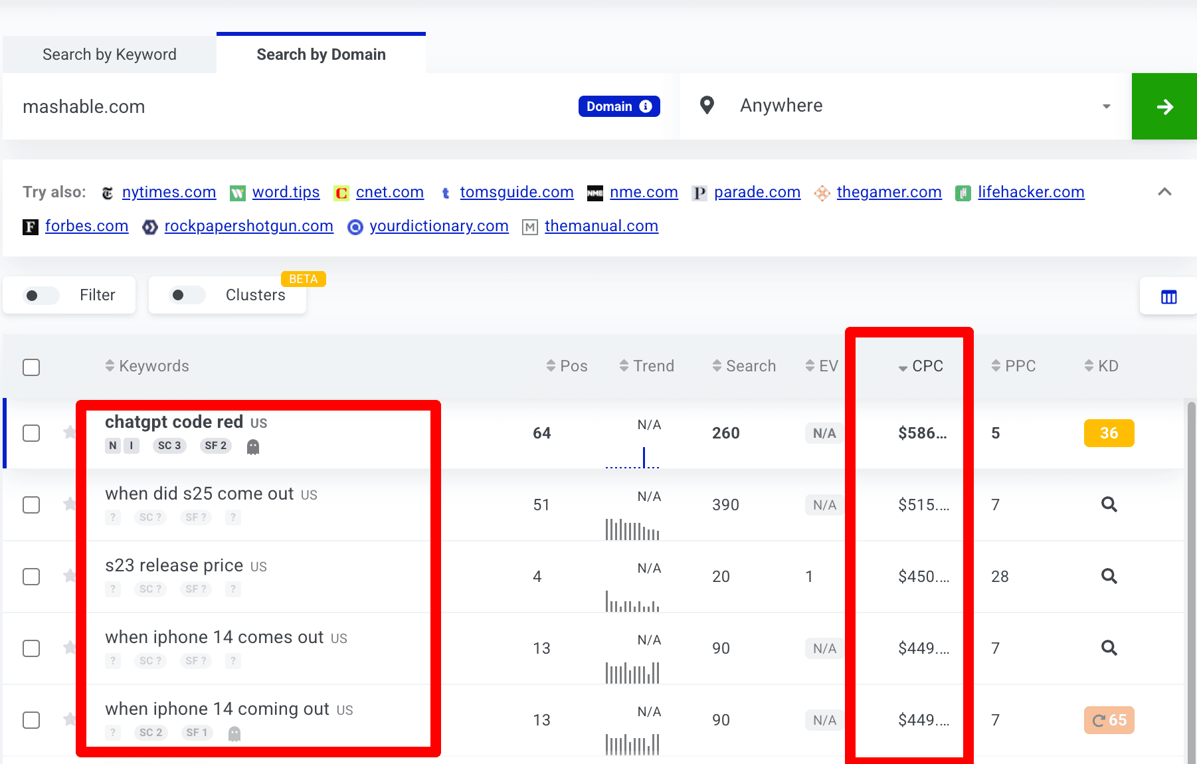1197x764 pixels.
Task: Click SF 1 tag under 'when iphone 14 coming out'
Action: [197, 733]
